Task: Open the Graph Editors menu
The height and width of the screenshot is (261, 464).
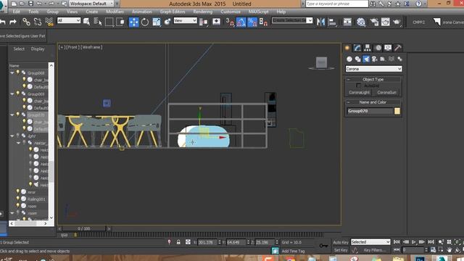Action: pyautogui.click(x=173, y=12)
